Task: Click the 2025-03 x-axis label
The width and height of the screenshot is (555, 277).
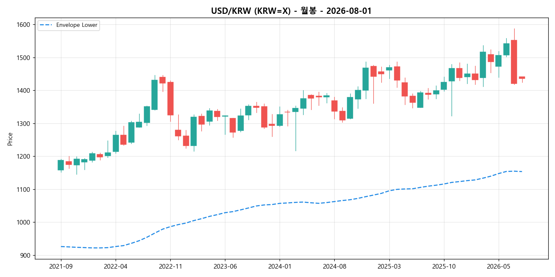Action: click(389, 266)
